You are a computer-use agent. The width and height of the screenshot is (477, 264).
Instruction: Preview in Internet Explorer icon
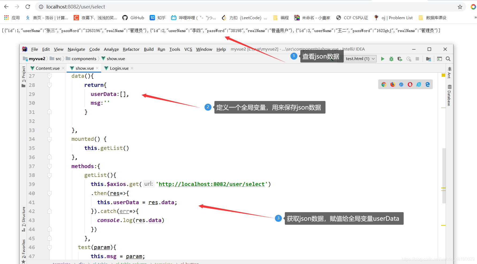tap(419, 84)
